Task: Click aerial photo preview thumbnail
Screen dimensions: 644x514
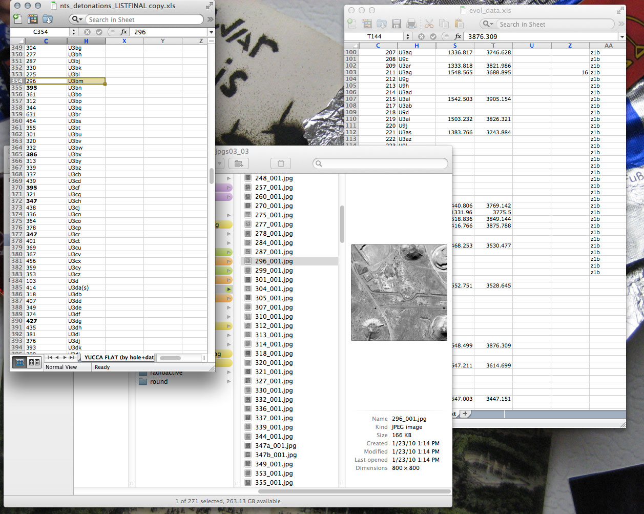Action: click(x=399, y=293)
